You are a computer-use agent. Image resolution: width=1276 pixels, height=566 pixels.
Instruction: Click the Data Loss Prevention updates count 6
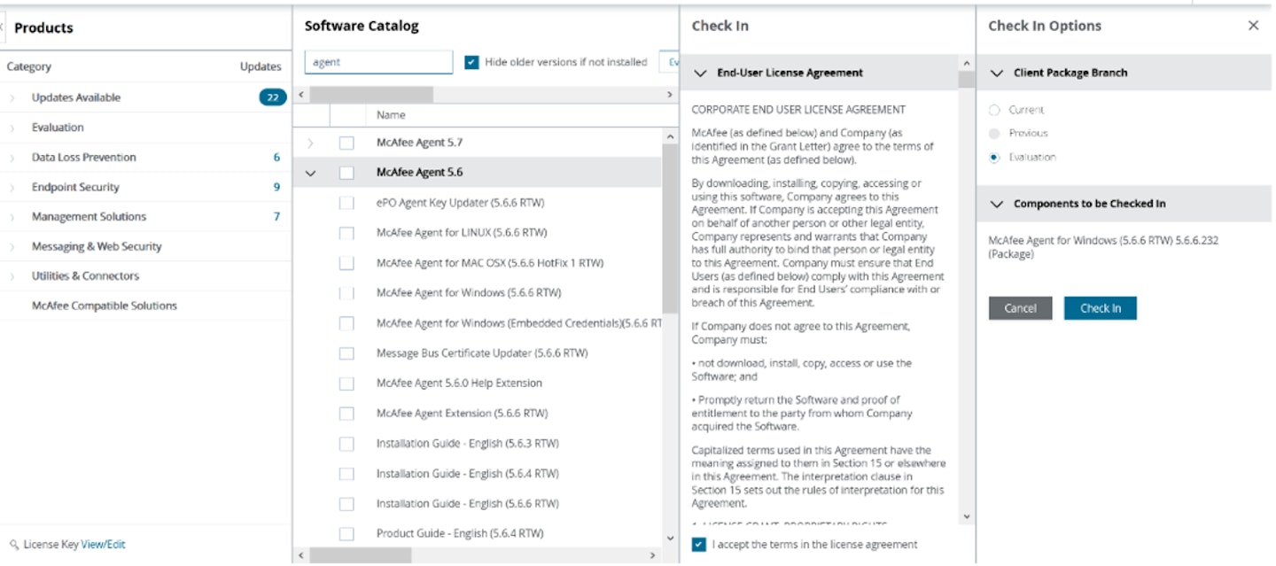tap(276, 158)
